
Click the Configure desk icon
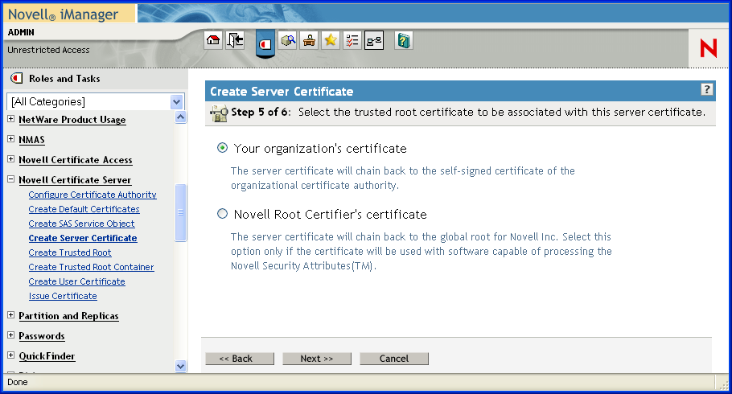pos(309,41)
